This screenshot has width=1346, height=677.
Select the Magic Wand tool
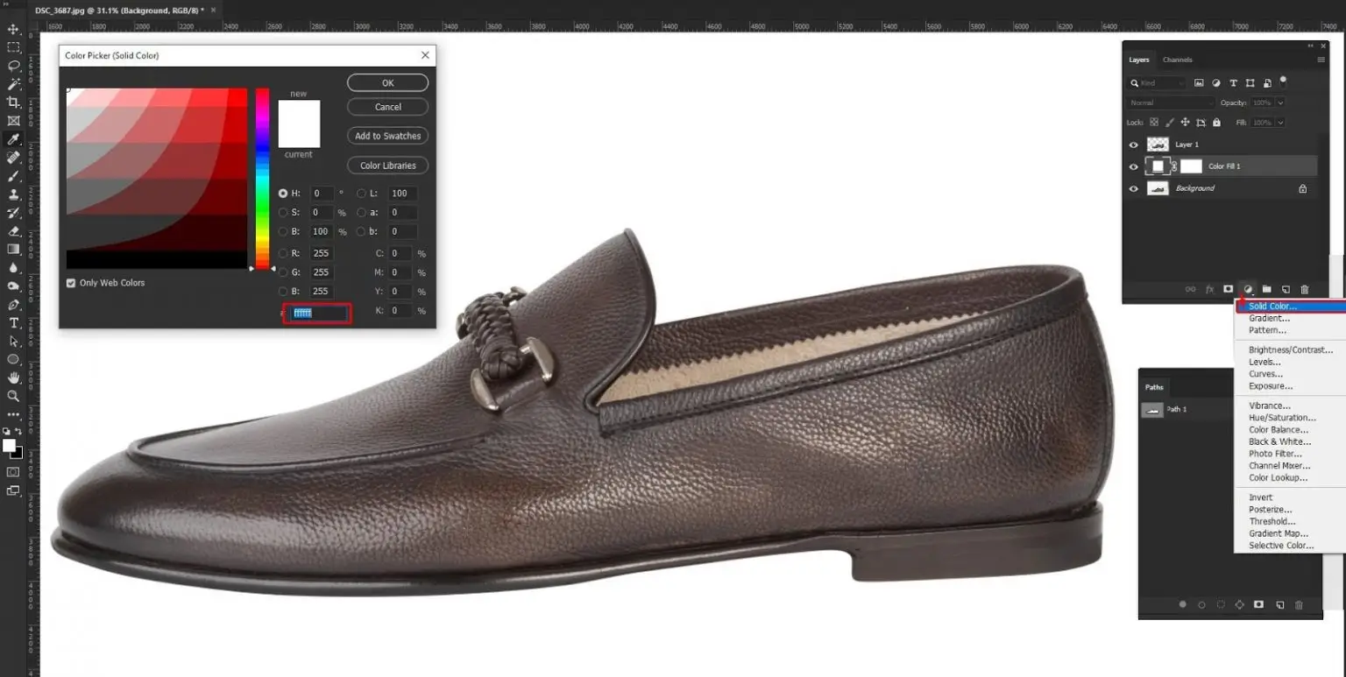(13, 84)
